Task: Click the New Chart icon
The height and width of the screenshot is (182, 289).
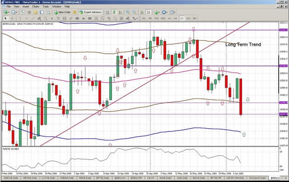Action: point(5,12)
